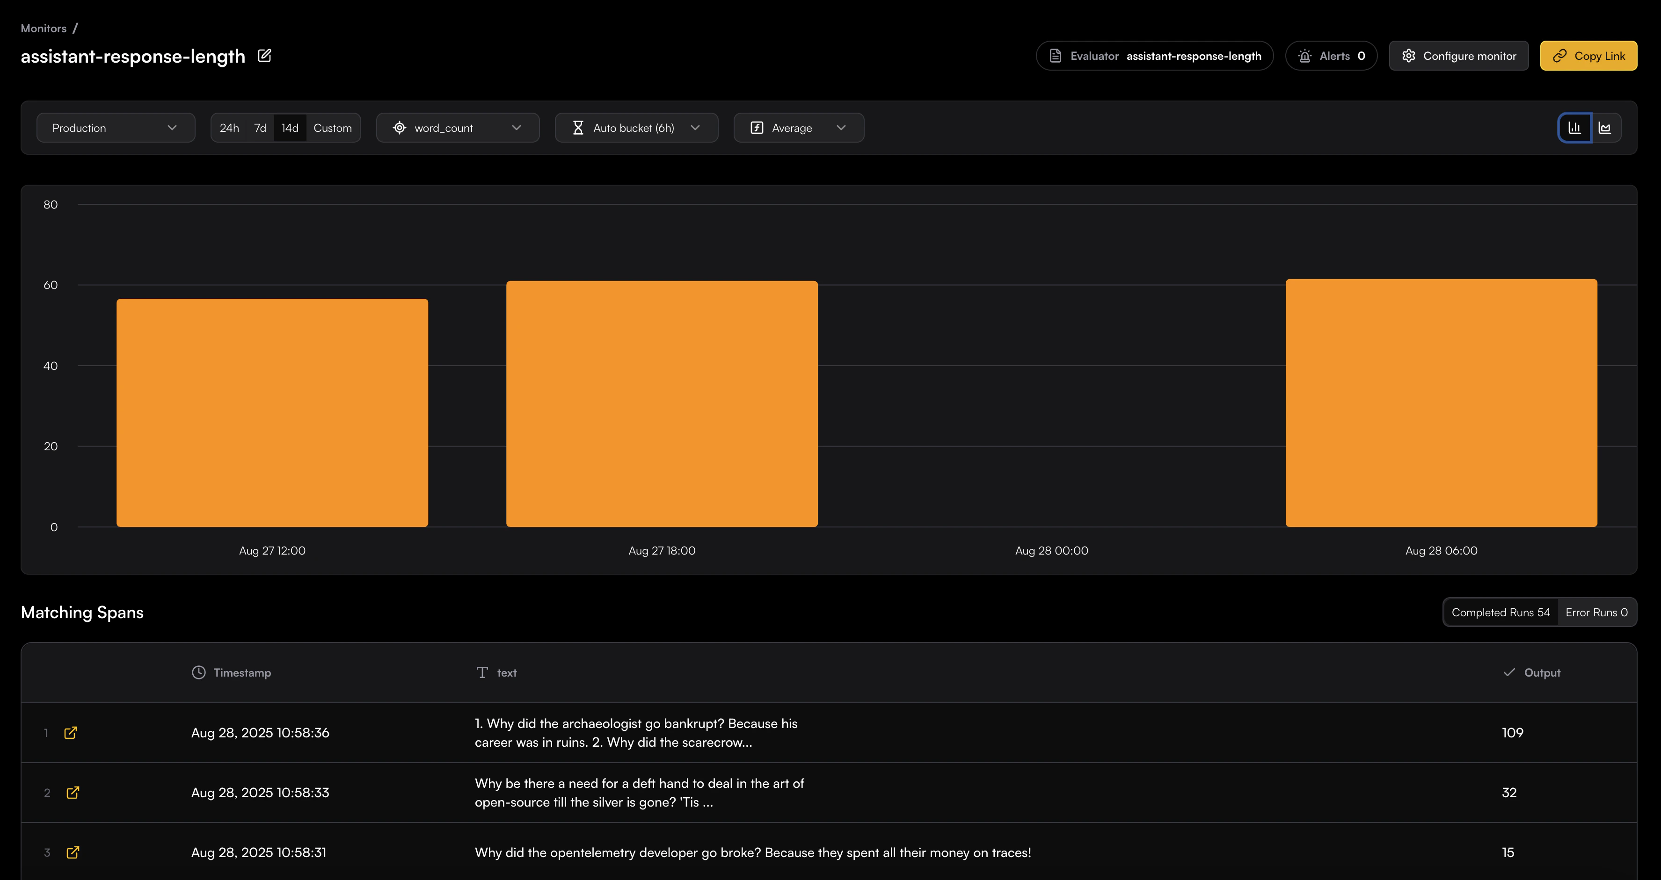Image resolution: width=1661 pixels, height=880 pixels.
Task: Click the edit monitor name pencil icon
Action: [264, 55]
